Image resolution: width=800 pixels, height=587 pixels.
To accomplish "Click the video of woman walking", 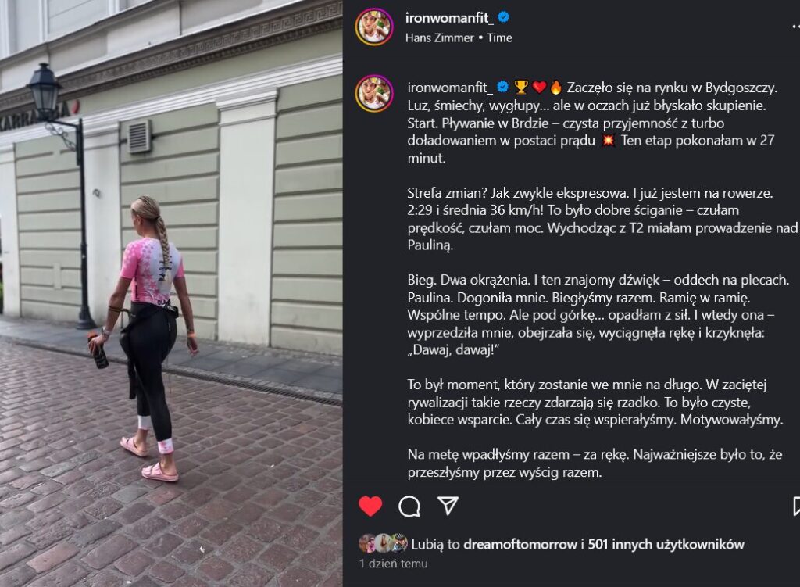I will [x=171, y=294].
